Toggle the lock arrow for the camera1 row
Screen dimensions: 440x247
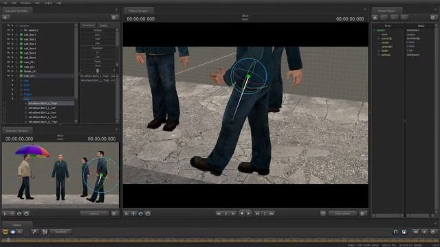tap(12, 30)
